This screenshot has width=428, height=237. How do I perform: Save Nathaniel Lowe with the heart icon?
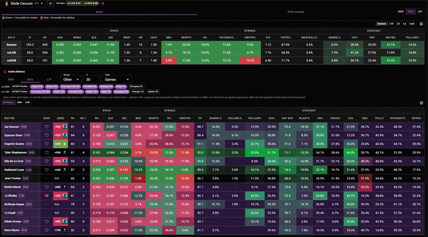(x=46, y=170)
